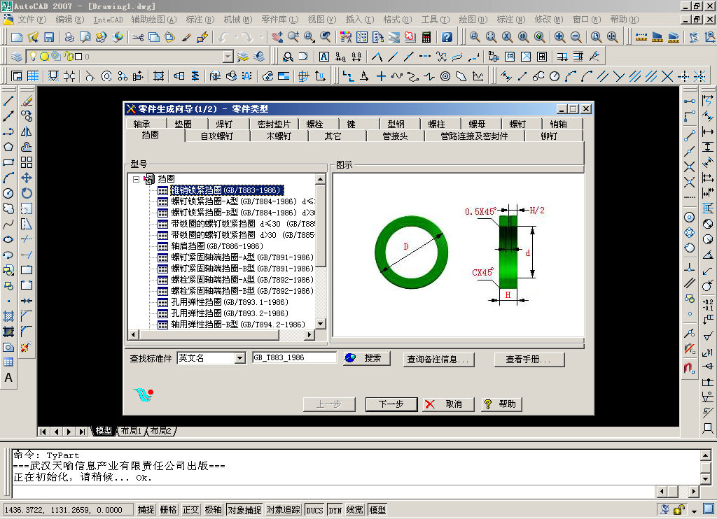Click the Layer Previous icon
717x519 pixels.
[x=259, y=57]
